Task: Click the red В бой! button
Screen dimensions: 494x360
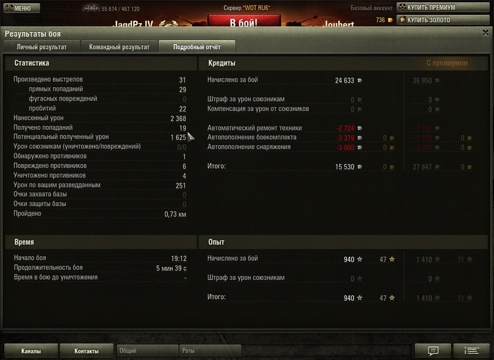Action: tap(244, 21)
